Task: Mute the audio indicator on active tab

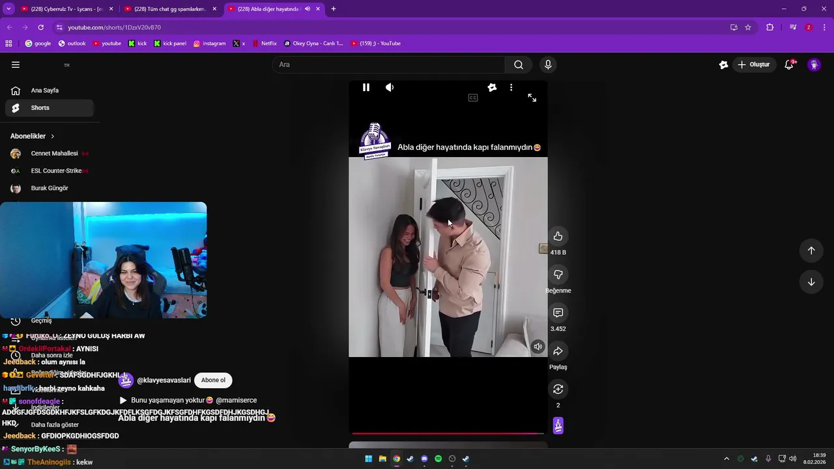Action: [307, 9]
